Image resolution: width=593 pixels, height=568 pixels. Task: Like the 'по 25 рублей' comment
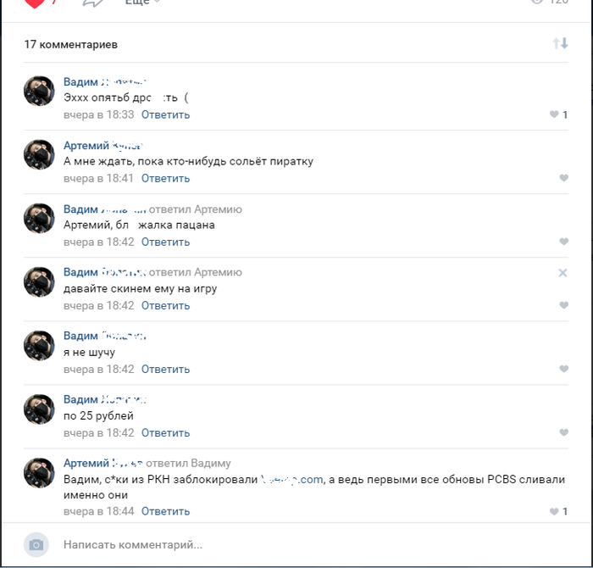(564, 432)
